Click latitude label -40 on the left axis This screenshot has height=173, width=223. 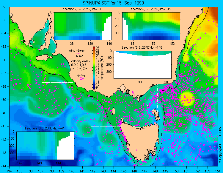click(x=3, y=113)
